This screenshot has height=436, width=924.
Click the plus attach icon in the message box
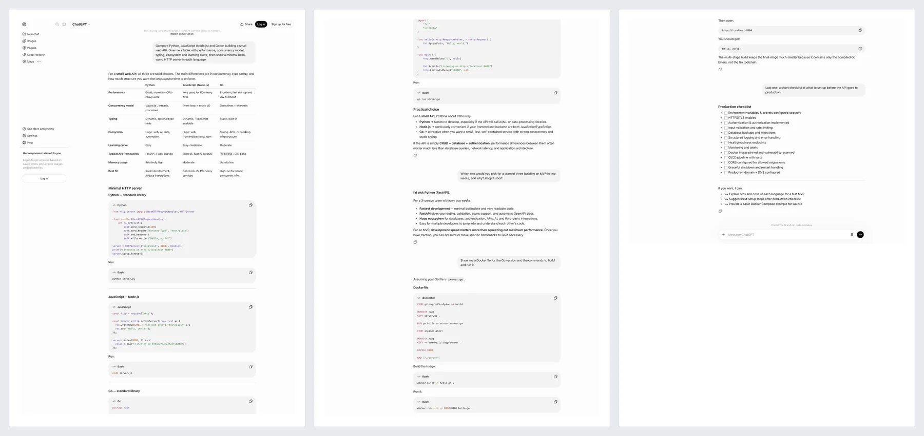(x=723, y=235)
